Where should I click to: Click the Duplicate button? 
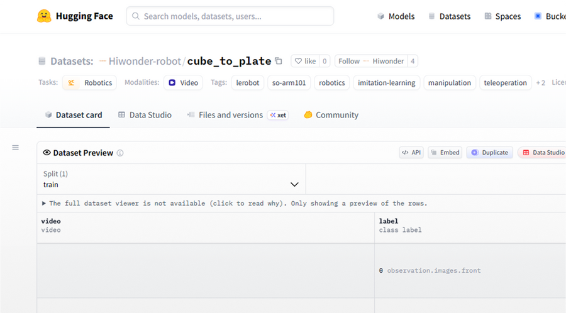[x=489, y=153]
